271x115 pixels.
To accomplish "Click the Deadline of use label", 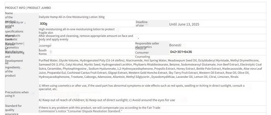I will coord(141,24).
